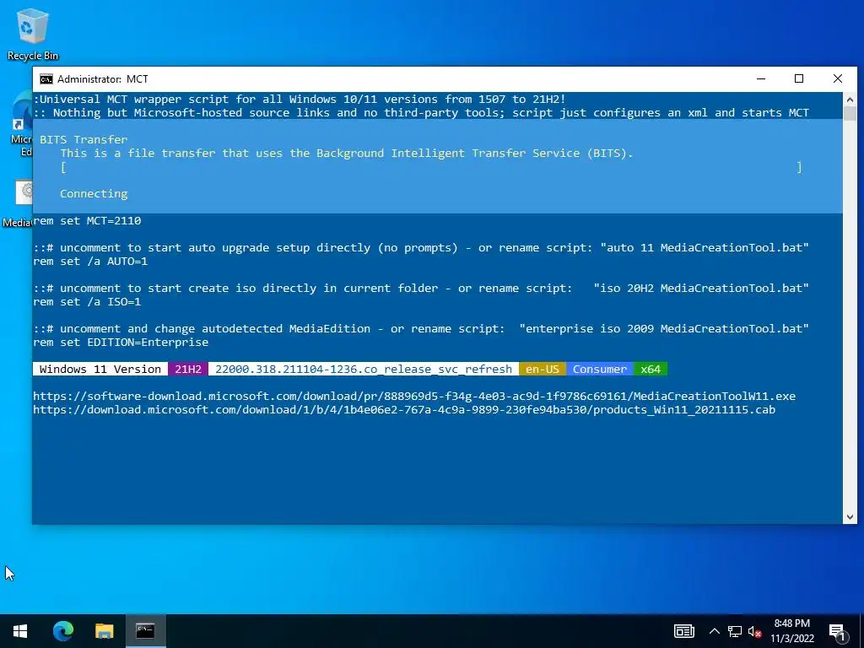Click the MediaCreationToolW11.exe download URL
This screenshot has width=864, height=648.
click(414, 397)
